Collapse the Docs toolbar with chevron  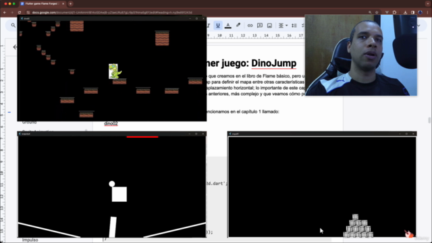tap(418, 26)
